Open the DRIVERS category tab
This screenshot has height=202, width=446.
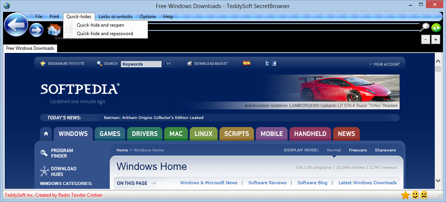pos(145,134)
